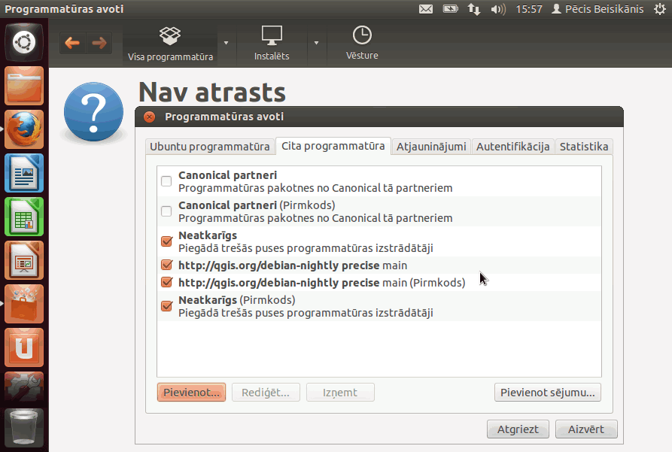
Task: Click the Aizvērt close button
Action: tap(586, 429)
